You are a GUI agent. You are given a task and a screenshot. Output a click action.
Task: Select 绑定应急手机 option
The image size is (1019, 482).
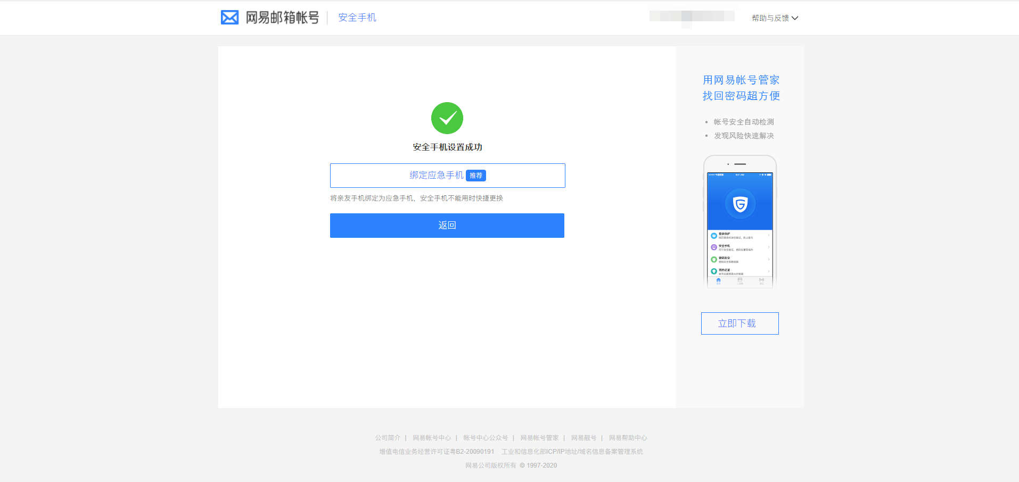pos(435,175)
